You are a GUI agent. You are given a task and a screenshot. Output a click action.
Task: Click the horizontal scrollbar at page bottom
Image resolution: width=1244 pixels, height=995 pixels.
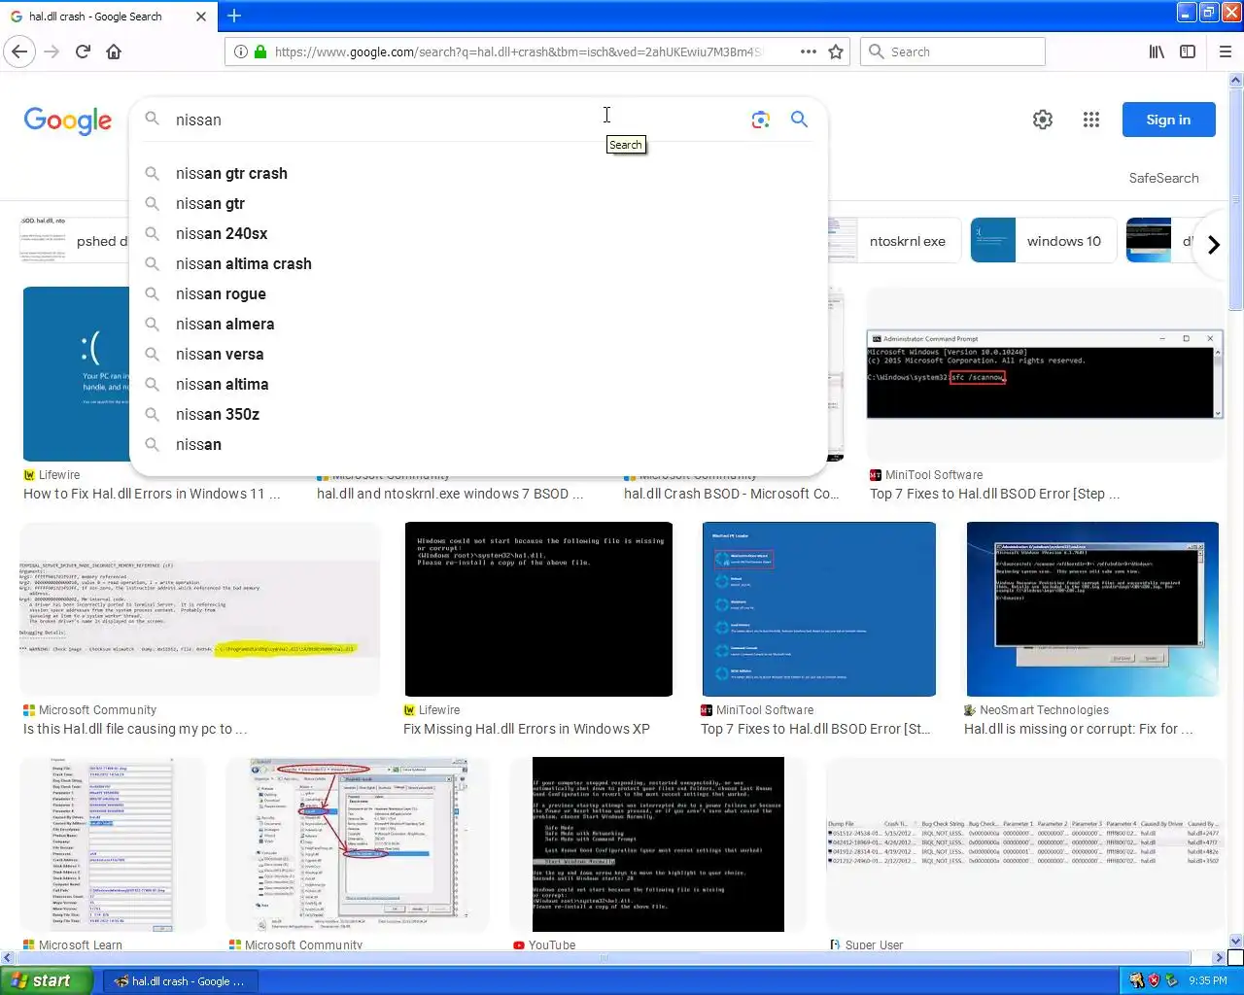603,957
